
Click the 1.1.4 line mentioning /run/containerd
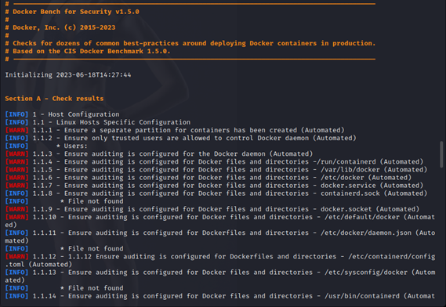pos(214,162)
